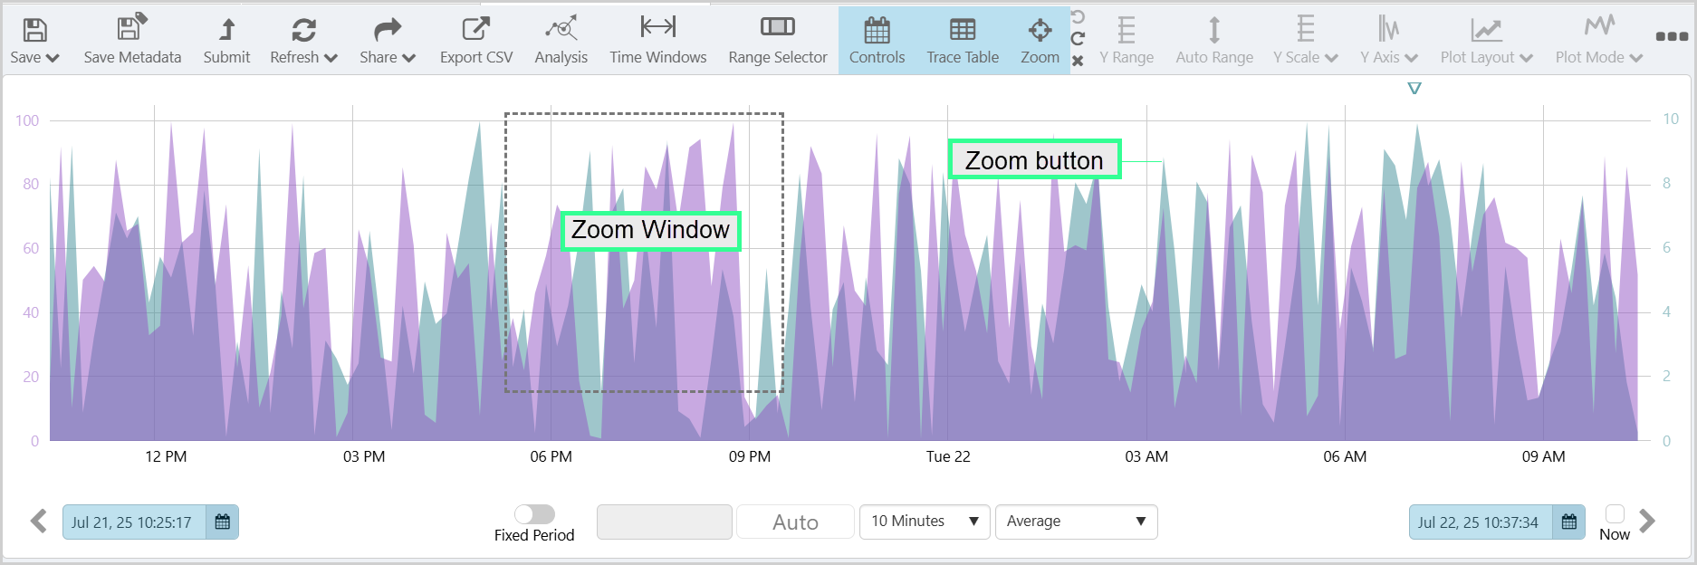Open the Share dropdown menu

(x=388, y=42)
